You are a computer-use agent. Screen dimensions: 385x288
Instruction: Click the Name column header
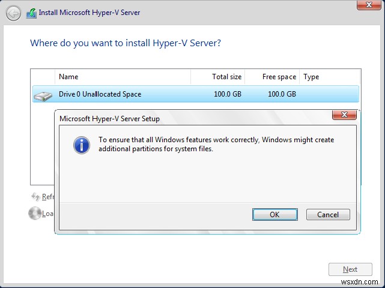click(123, 77)
